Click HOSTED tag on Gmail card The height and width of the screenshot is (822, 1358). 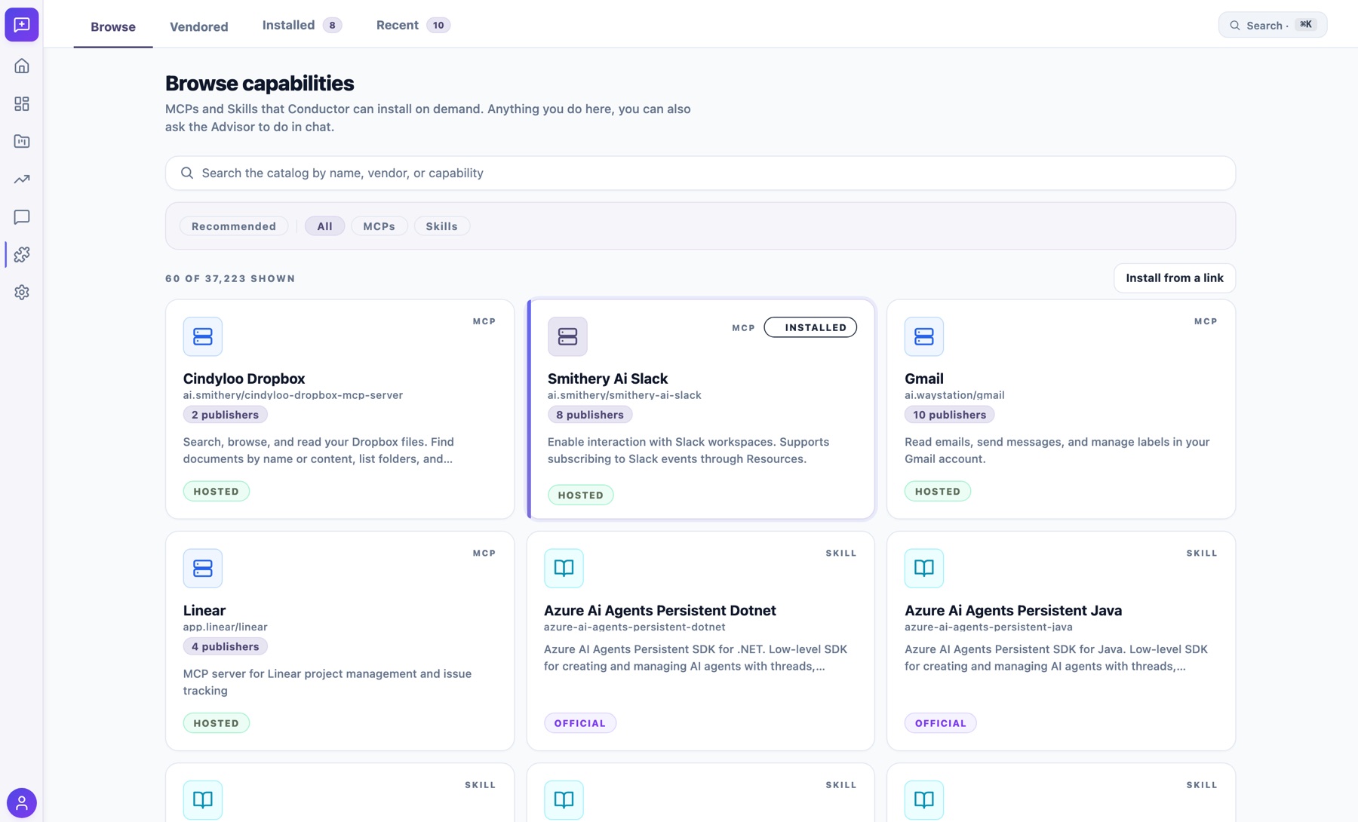[938, 491]
